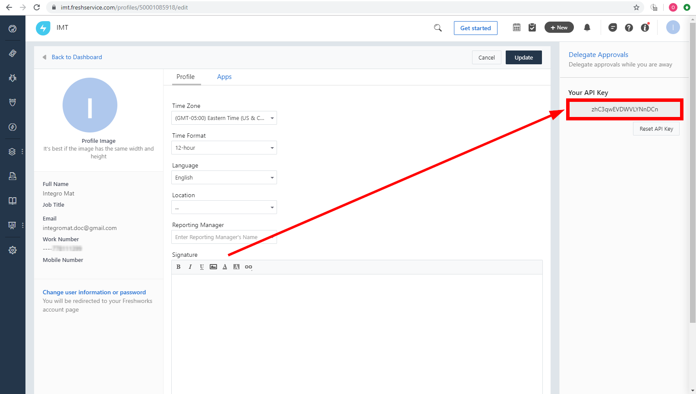Viewport: 696px width, 394px height.
Task: Open Change user information or password link
Action: pos(94,292)
